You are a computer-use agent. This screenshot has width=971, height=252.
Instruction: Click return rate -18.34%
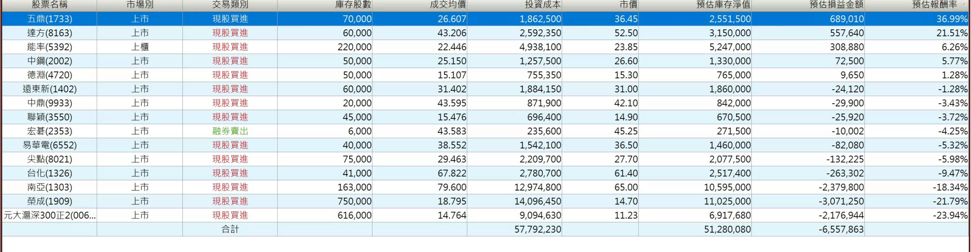coord(950,187)
